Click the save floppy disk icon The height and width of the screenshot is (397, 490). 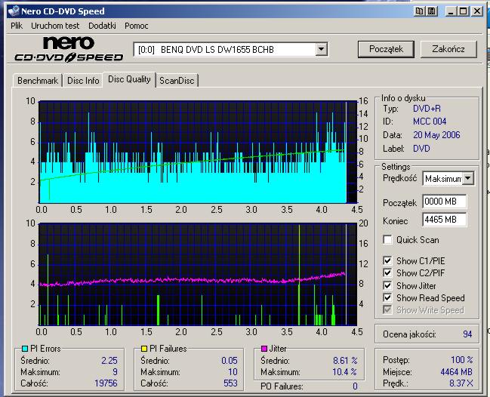432,11
